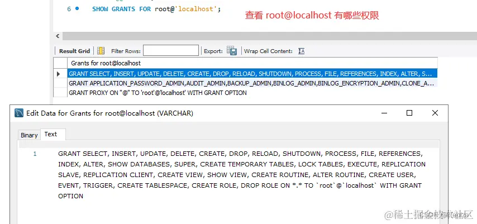The width and height of the screenshot is (477, 224).
Task: Click the current row arrow indicator
Action: 59,74
